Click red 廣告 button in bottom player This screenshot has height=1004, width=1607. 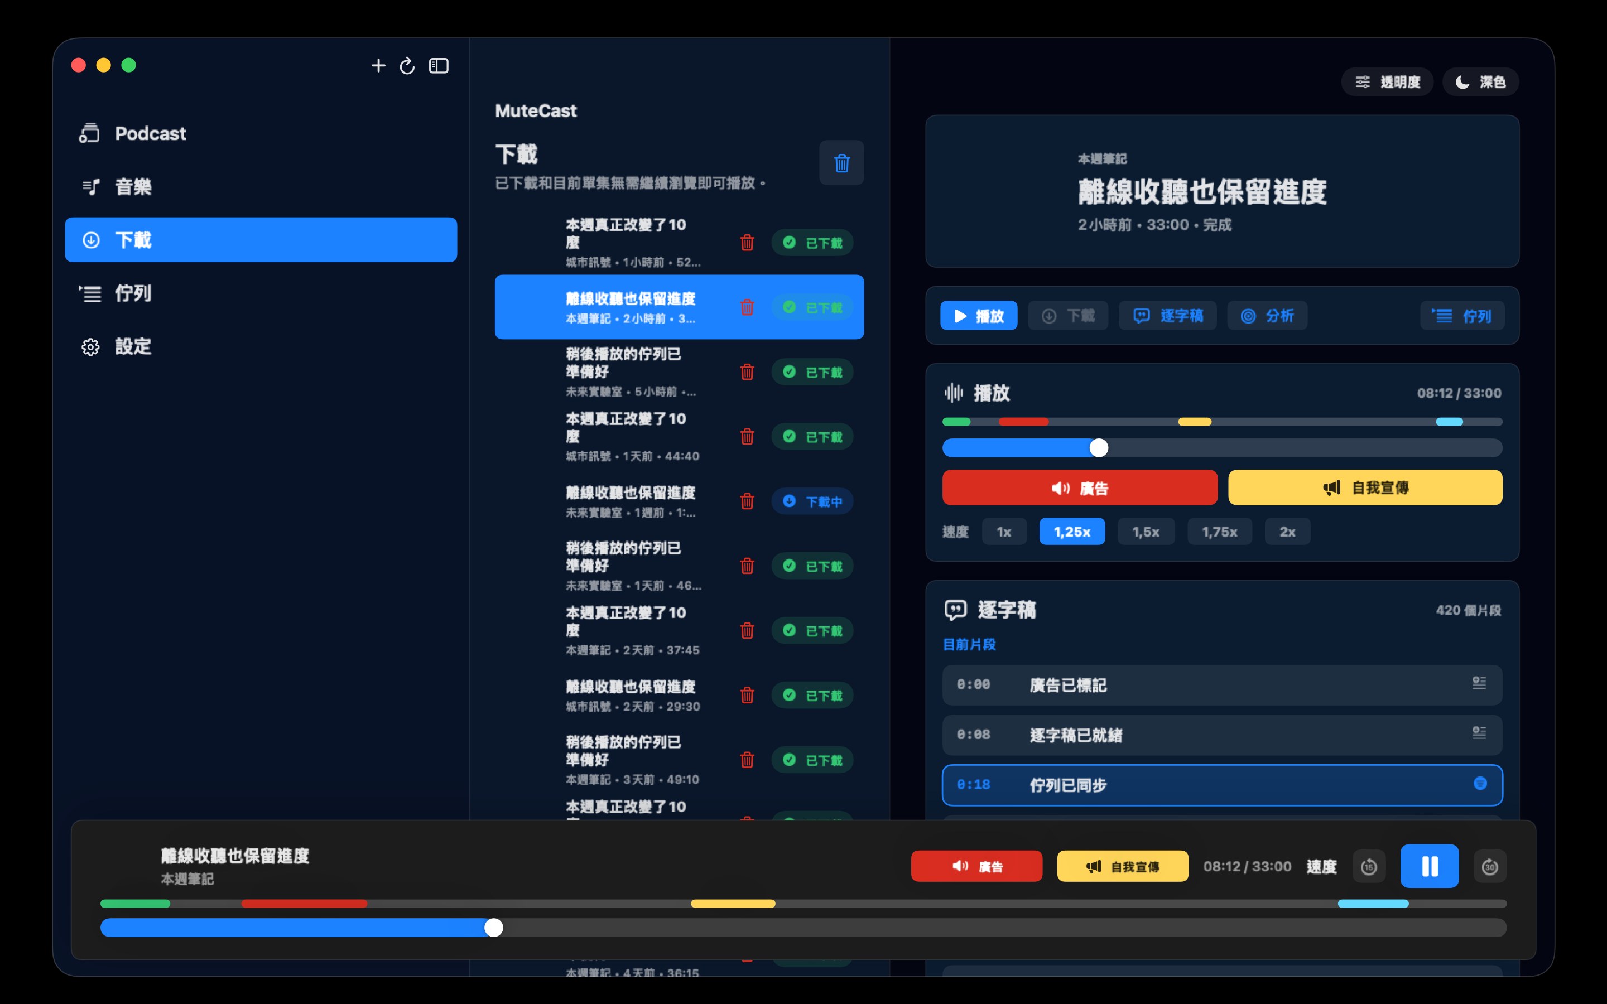click(x=976, y=867)
